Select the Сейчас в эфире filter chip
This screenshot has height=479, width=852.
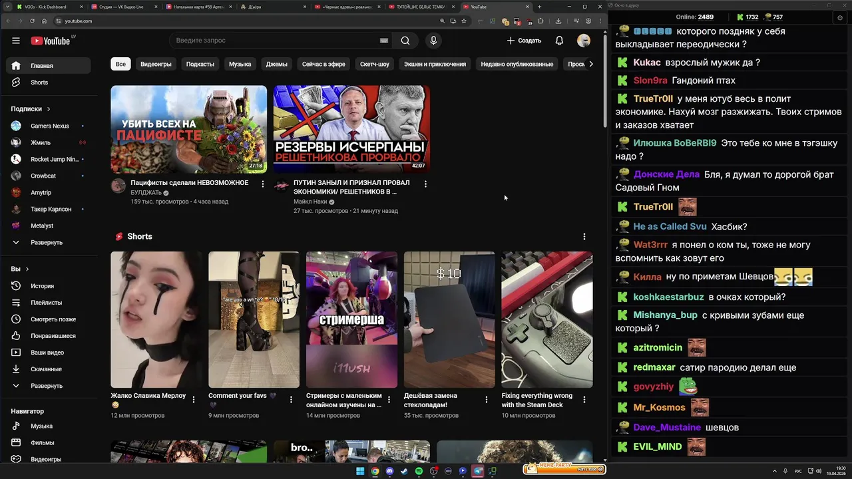point(323,65)
